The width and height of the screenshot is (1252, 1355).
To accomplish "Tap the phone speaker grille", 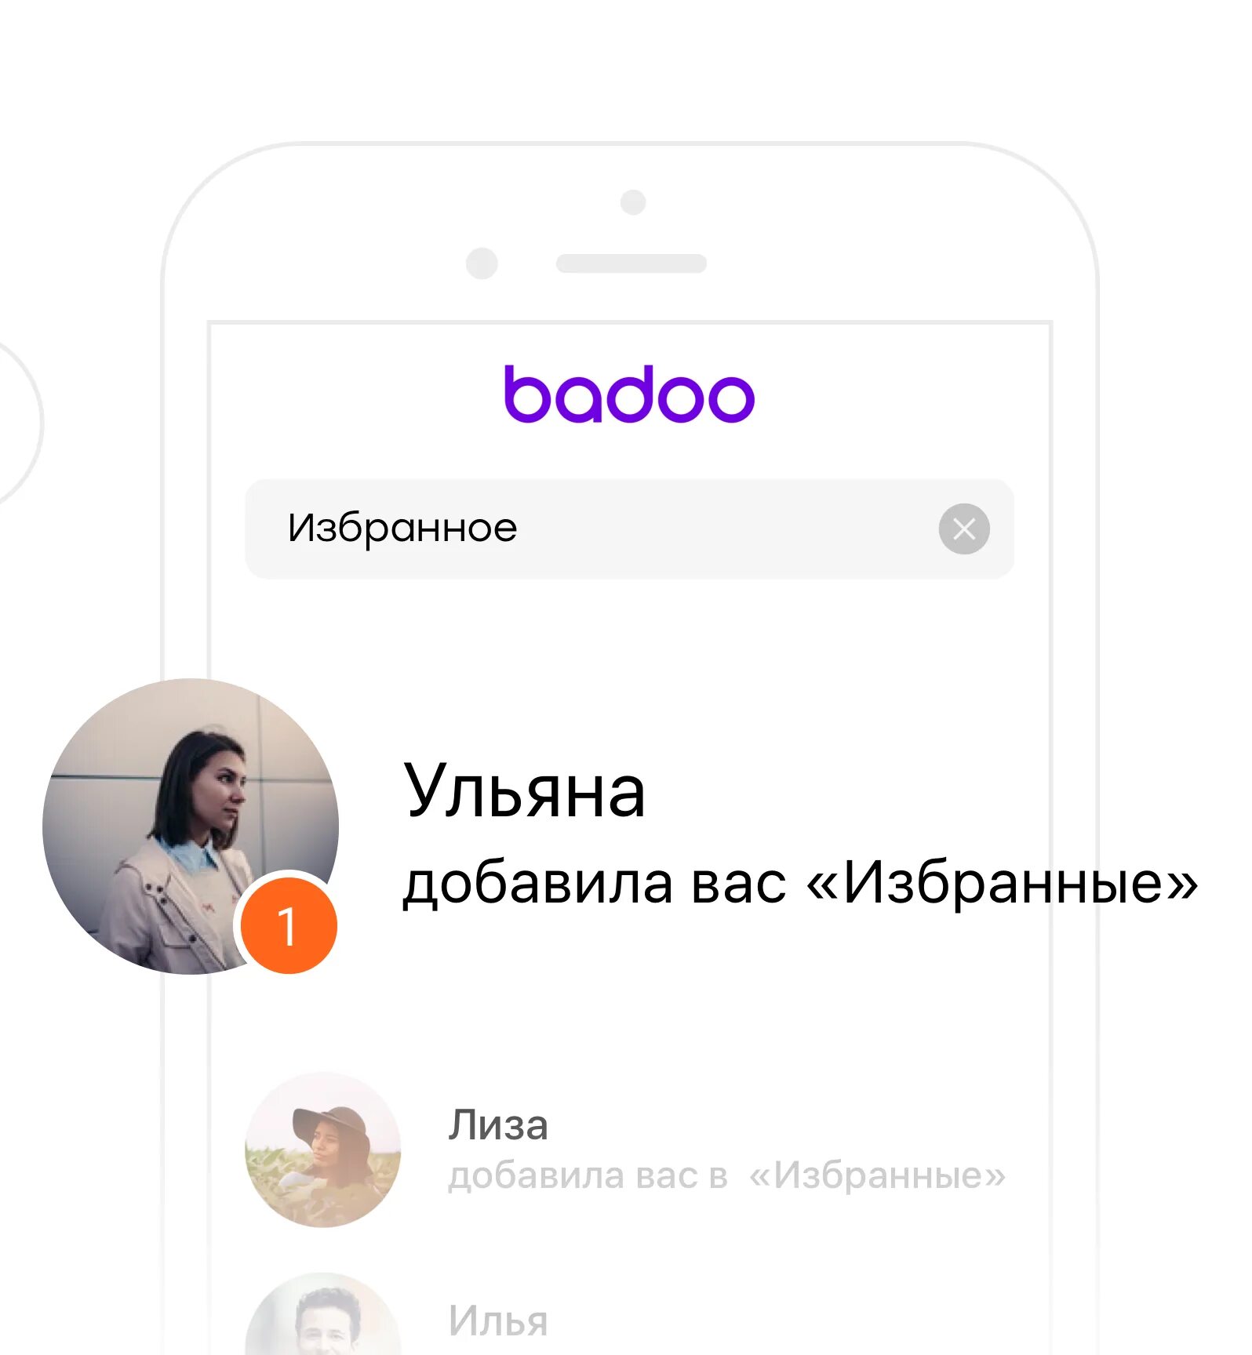I will click(x=631, y=263).
